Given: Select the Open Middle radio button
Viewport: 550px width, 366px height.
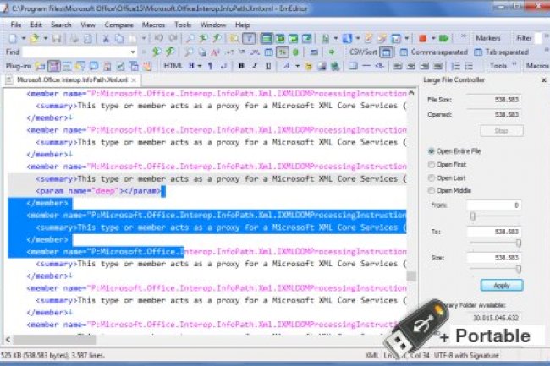Looking at the screenshot, I should [432, 190].
